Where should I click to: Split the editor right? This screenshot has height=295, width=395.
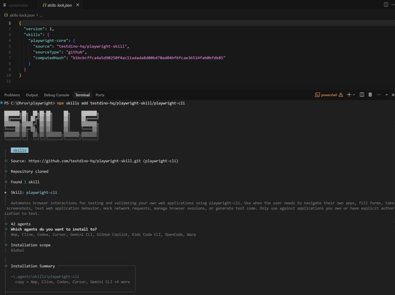pyautogui.click(x=386, y=5)
